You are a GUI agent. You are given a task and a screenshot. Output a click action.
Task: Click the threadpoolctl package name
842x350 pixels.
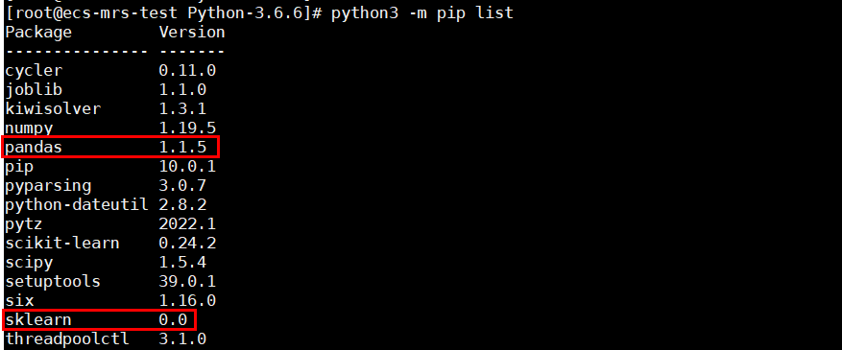(x=67, y=338)
